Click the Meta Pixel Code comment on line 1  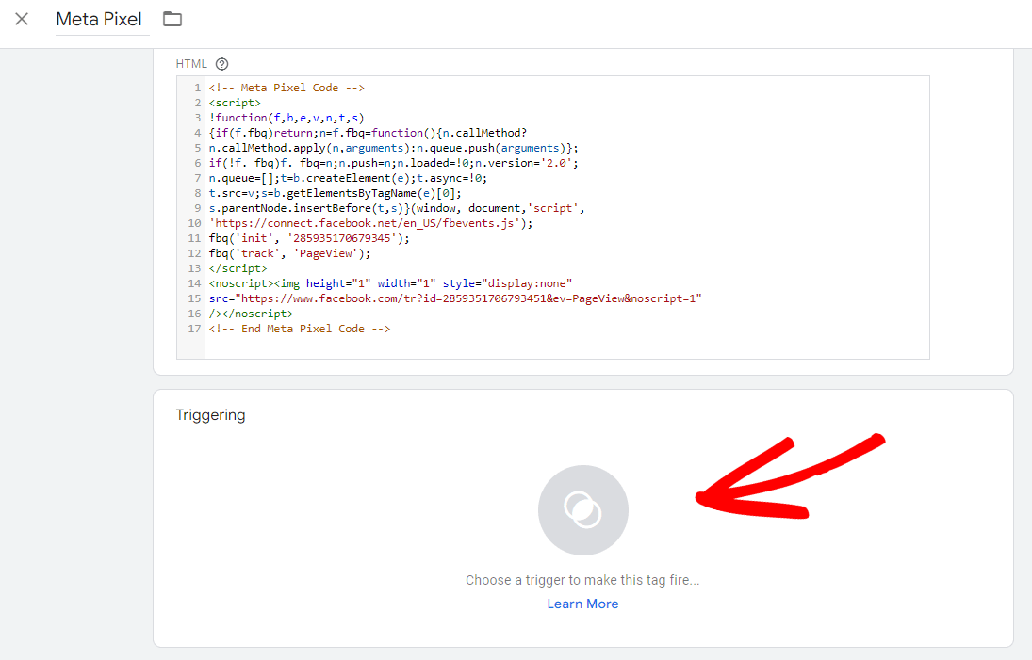point(292,87)
